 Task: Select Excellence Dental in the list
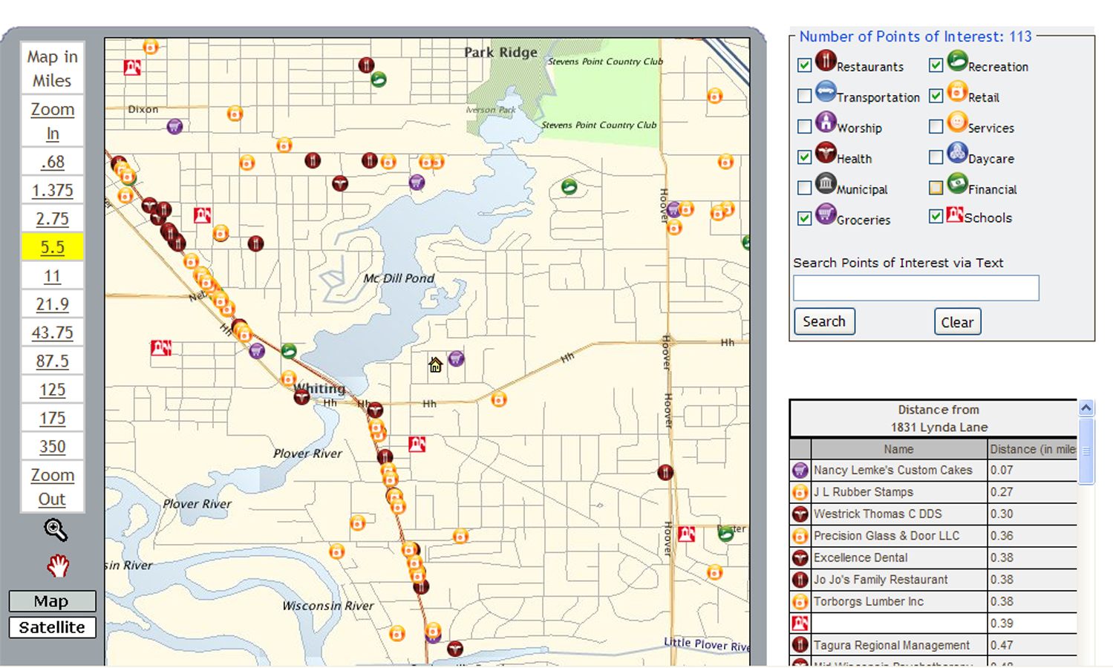860,557
